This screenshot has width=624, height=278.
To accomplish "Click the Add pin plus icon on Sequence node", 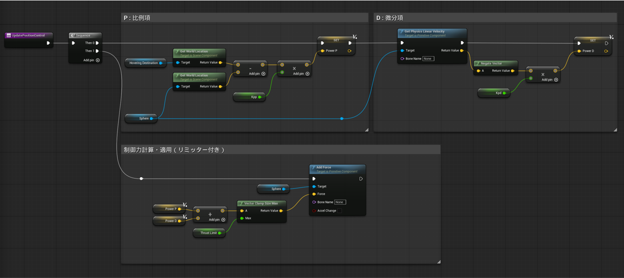I will tap(98, 60).
